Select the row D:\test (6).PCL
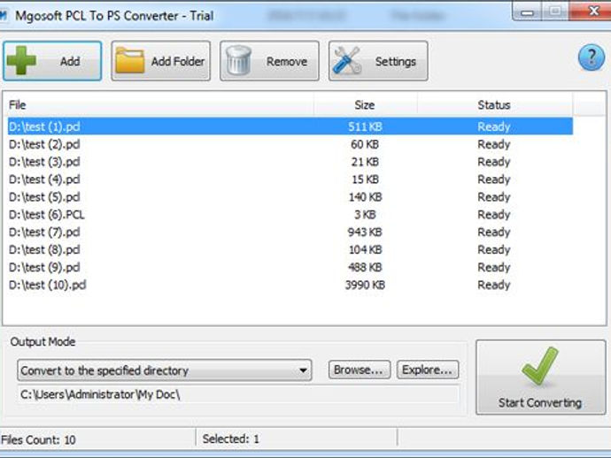The height and width of the screenshot is (458, 611). coord(290,214)
